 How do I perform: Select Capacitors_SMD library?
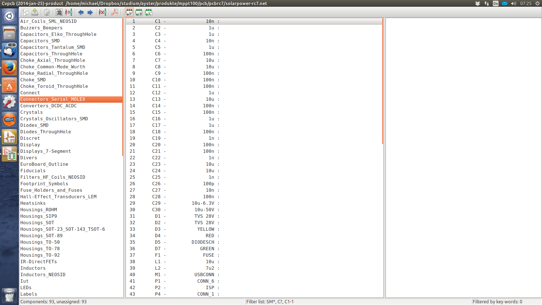pos(40,41)
